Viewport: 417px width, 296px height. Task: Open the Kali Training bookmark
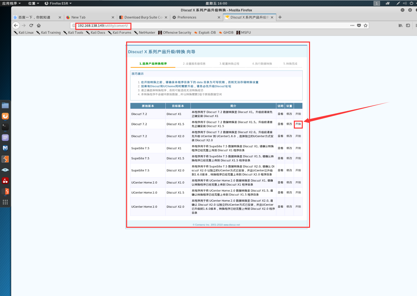coord(49,33)
